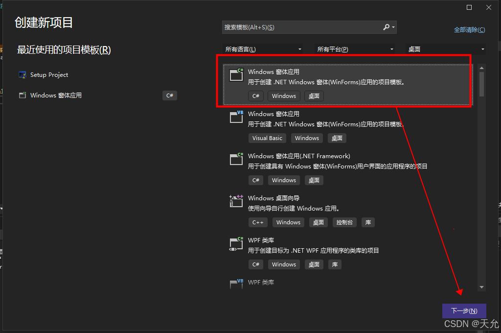
Task: Click the 下一步(N) button
Action: click(464, 310)
